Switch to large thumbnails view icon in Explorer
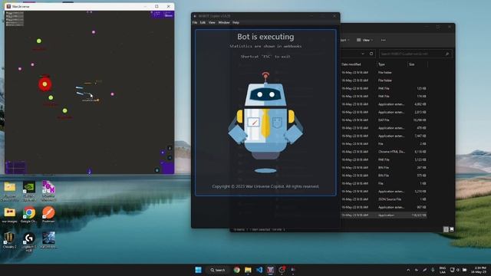Screen dimensions: 491x276 click(452, 229)
